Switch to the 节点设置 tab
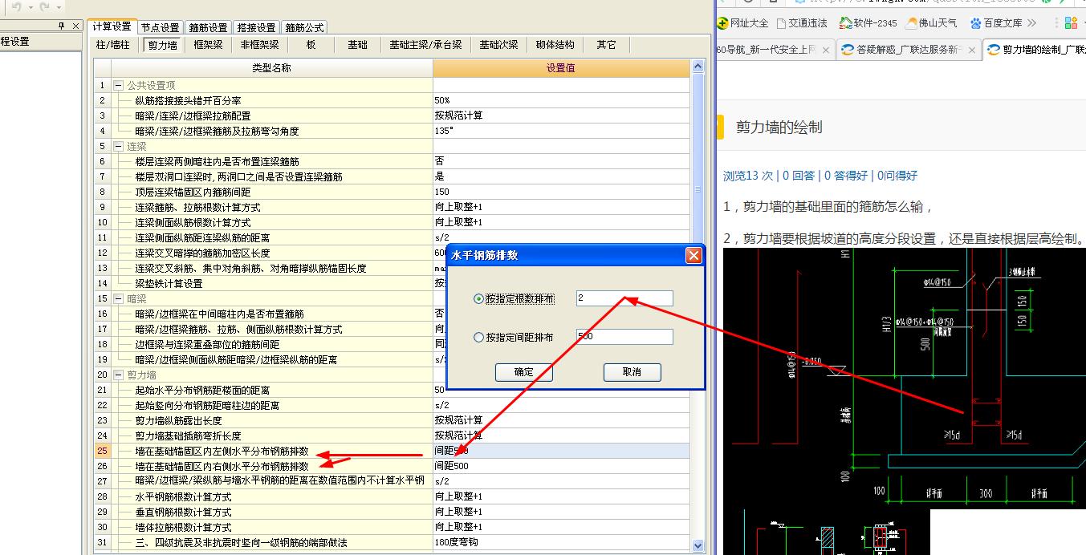The width and height of the screenshot is (1086, 555). tap(160, 28)
